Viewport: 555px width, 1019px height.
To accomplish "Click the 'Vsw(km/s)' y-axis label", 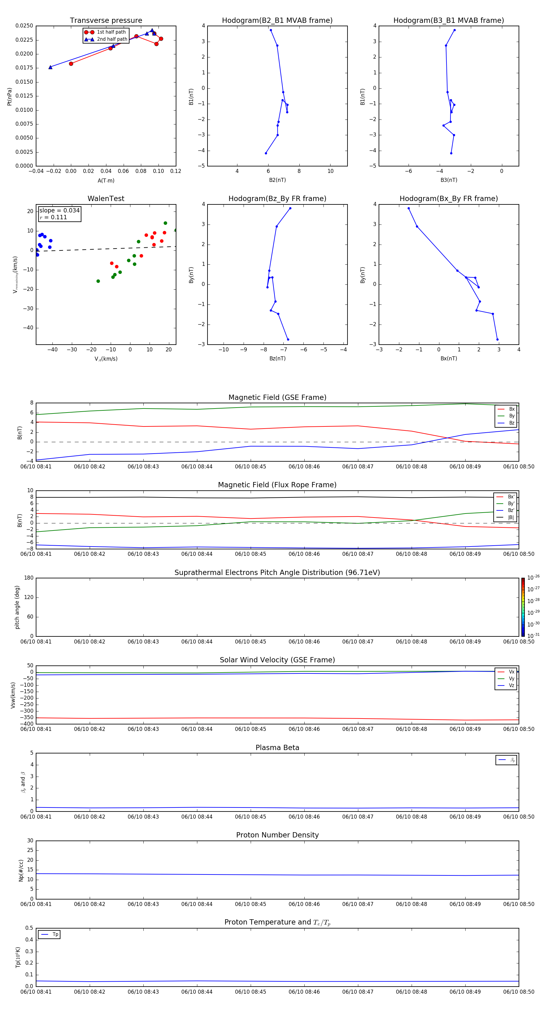I will (x=13, y=695).
